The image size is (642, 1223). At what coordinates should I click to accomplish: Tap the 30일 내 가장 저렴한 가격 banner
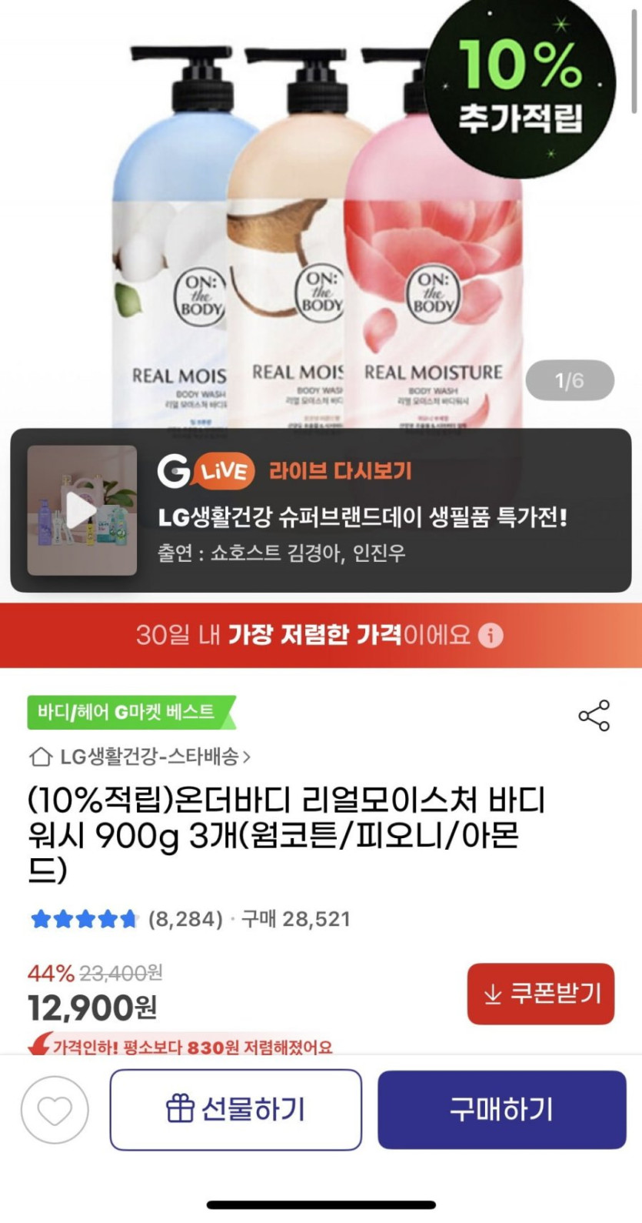(321, 635)
